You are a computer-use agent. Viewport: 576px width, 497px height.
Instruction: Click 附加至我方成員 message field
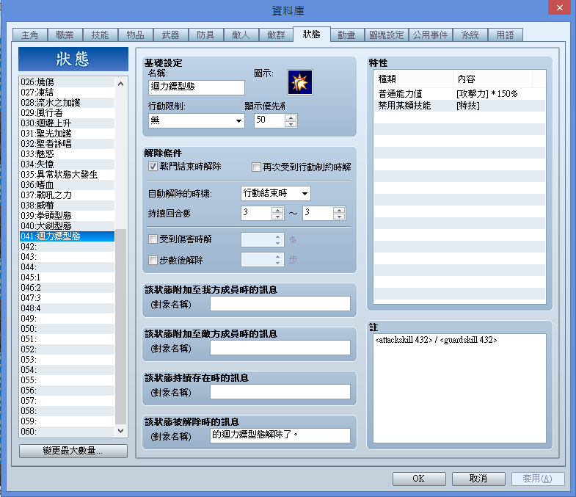(280, 304)
